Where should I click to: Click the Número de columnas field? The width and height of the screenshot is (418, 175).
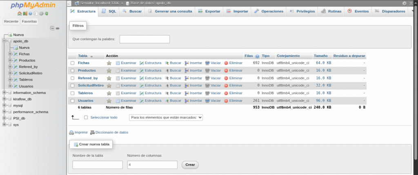click(x=152, y=165)
